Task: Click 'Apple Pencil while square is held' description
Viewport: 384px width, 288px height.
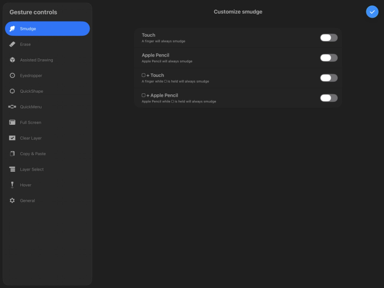Action: point(179,101)
